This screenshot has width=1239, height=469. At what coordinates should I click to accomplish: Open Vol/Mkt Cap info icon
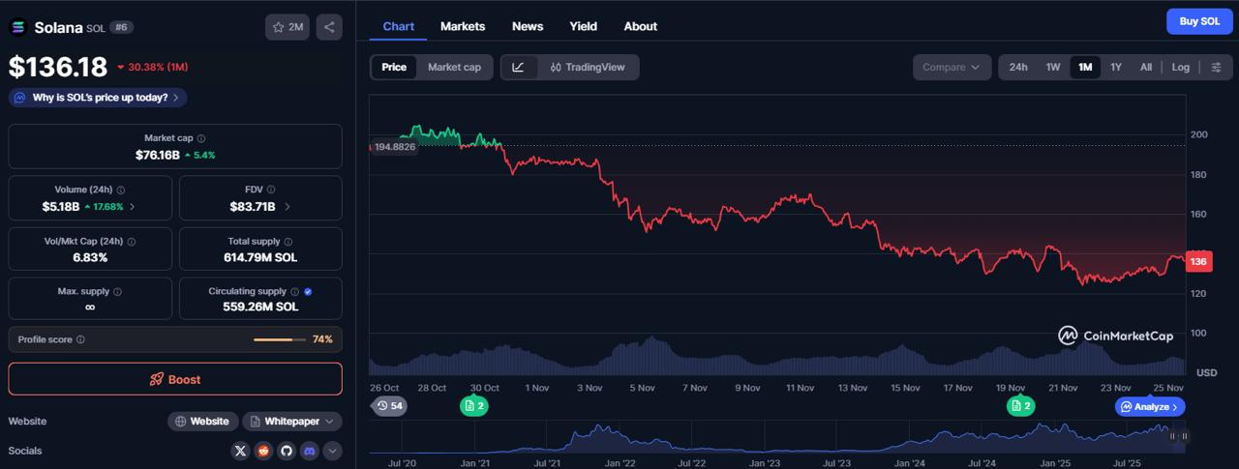pos(131,242)
